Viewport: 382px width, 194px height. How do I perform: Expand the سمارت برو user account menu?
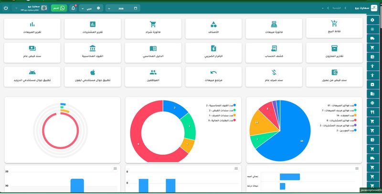tap(30, 8)
